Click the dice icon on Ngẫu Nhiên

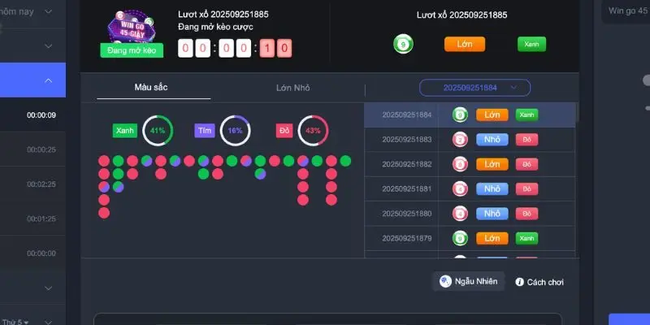pos(444,281)
